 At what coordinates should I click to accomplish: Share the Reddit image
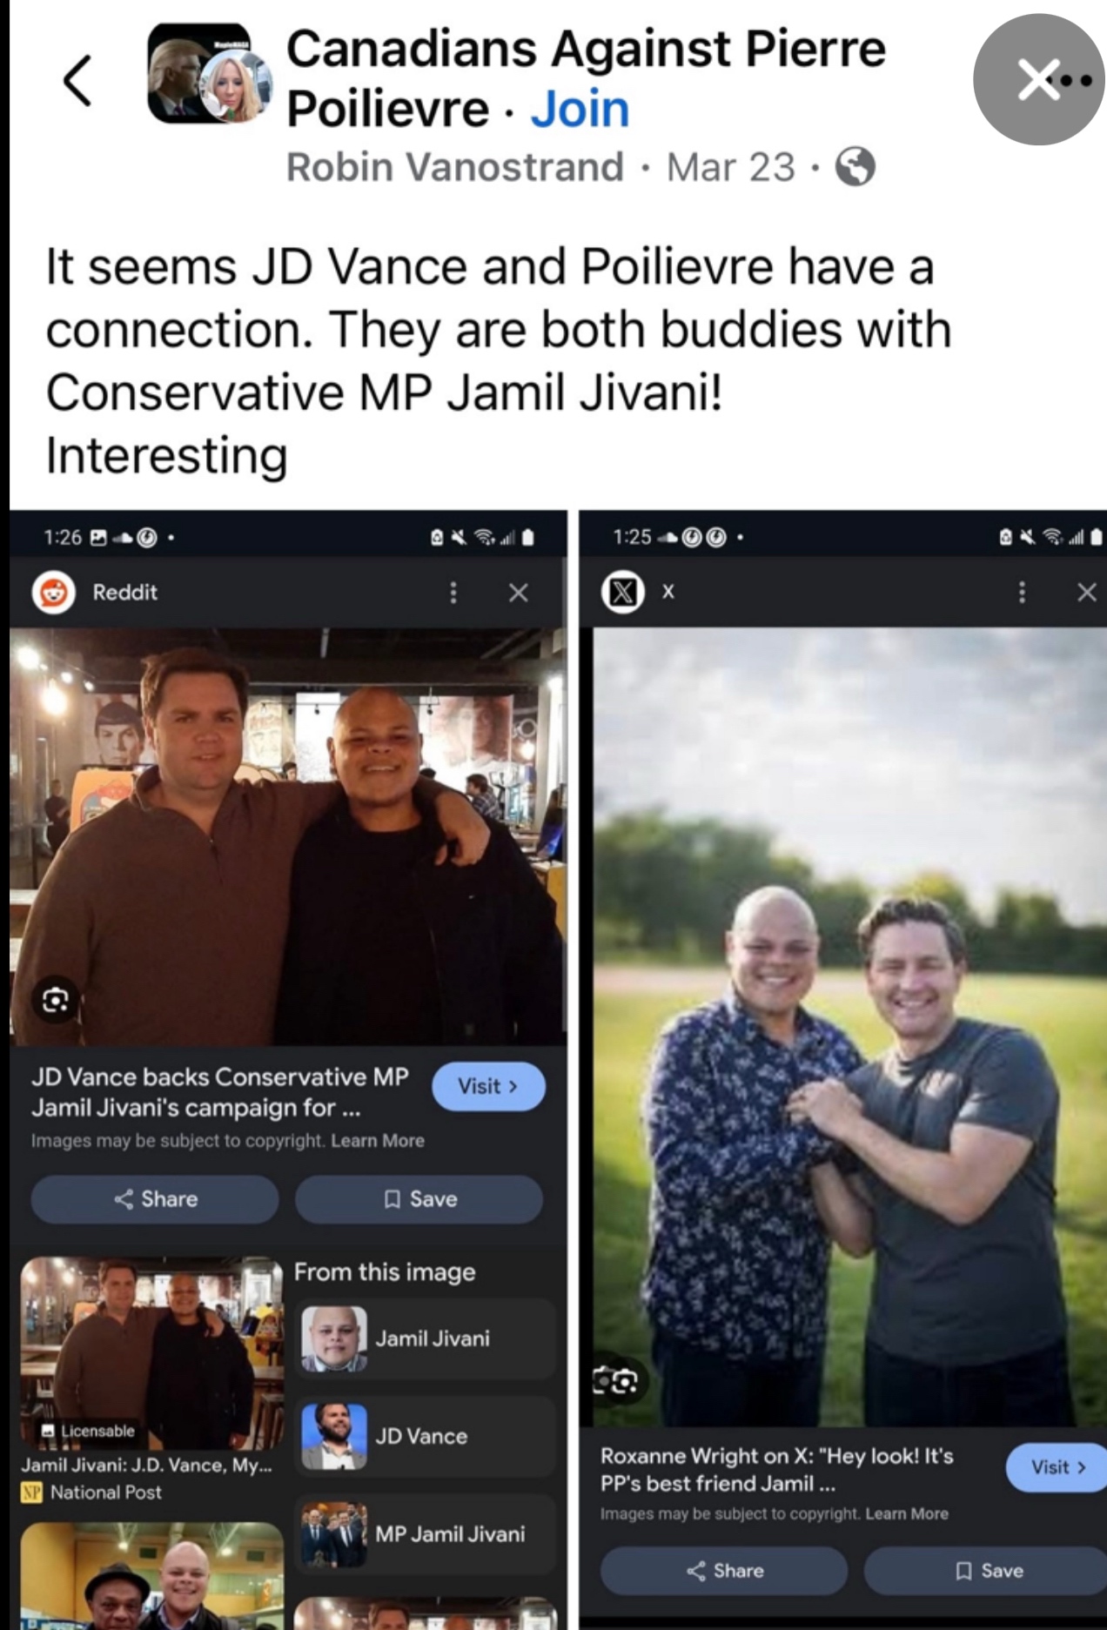[155, 1199]
